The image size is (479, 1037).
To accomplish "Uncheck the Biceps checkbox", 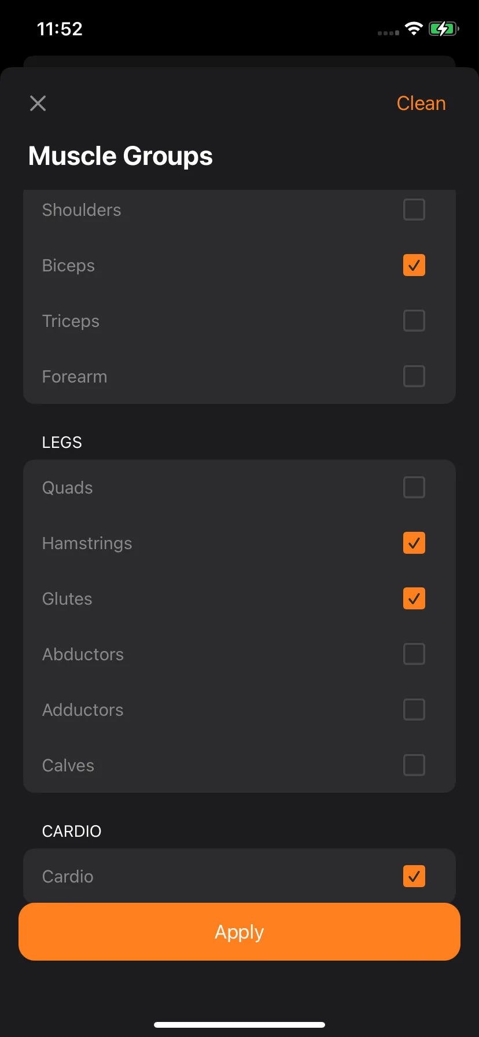I will (x=414, y=265).
